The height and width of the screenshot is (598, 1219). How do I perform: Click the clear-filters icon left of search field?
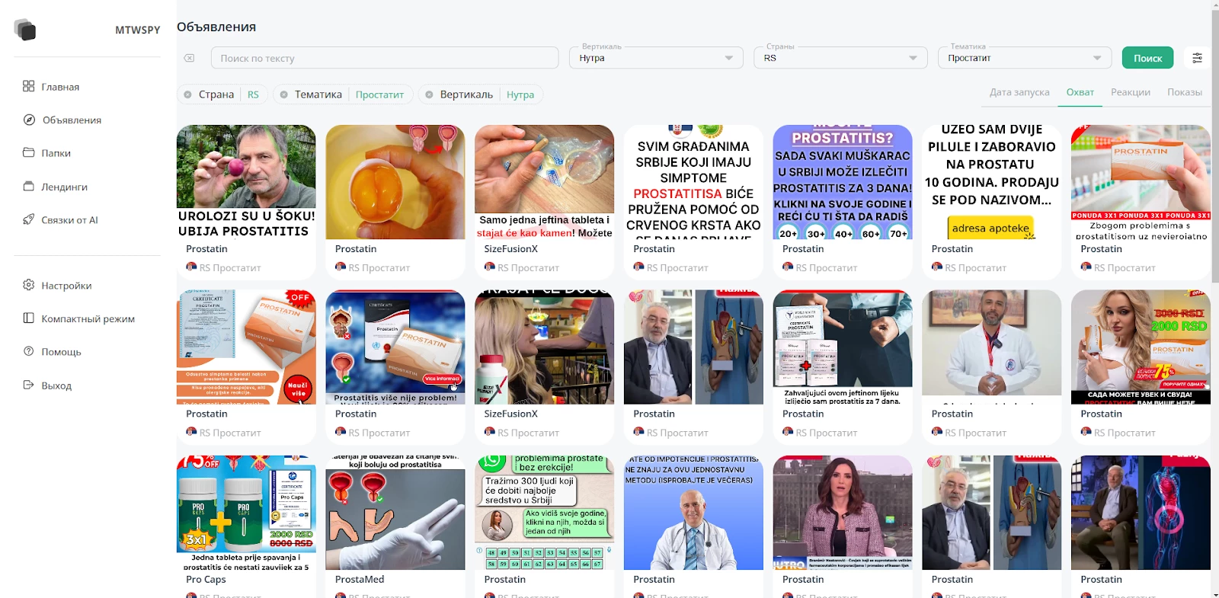click(x=189, y=58)
